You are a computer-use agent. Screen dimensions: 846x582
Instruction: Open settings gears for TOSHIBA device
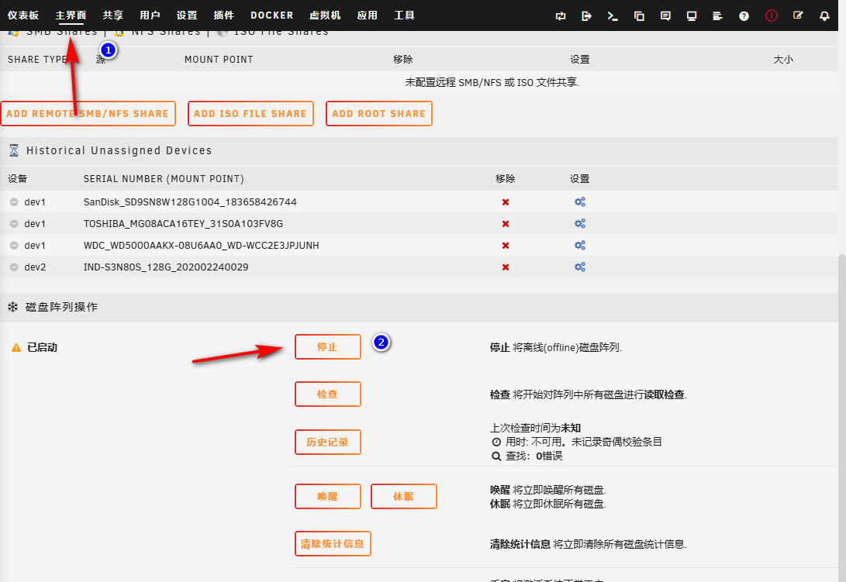579,224
